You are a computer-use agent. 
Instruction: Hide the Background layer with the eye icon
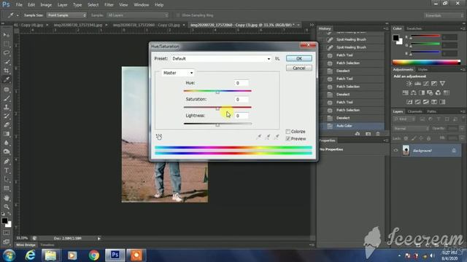pyautogui.click(x=395, y=151)
